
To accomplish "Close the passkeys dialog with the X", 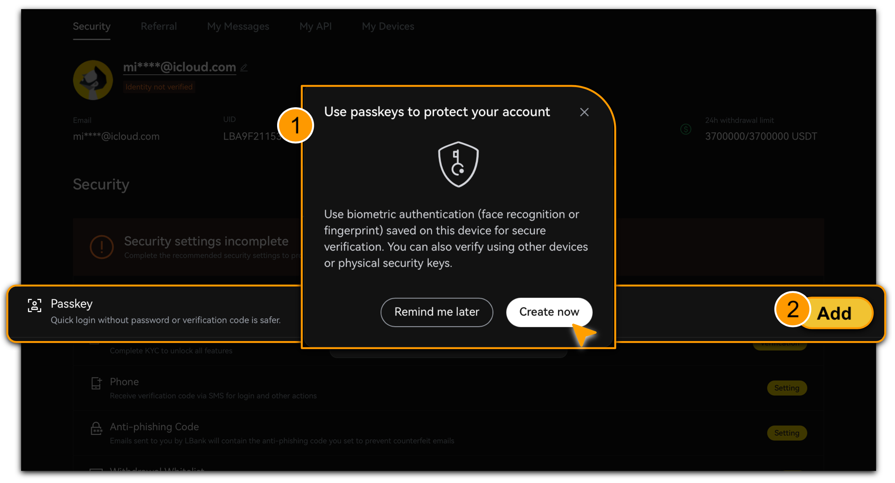I will [584, 112].
